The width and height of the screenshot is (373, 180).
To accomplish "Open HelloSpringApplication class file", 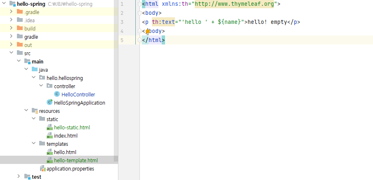I will point(80,103).
